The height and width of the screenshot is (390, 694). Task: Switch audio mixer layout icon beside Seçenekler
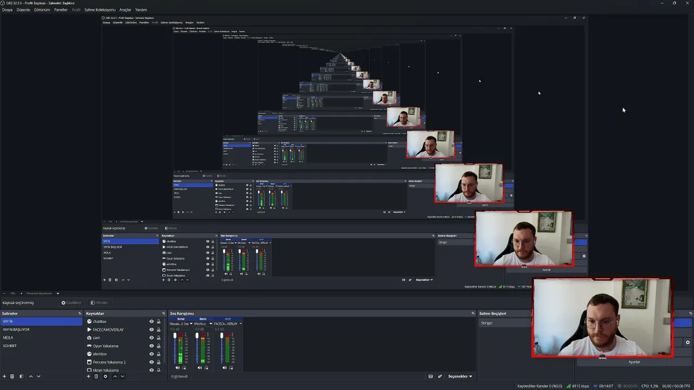click(x=430, y=376)
